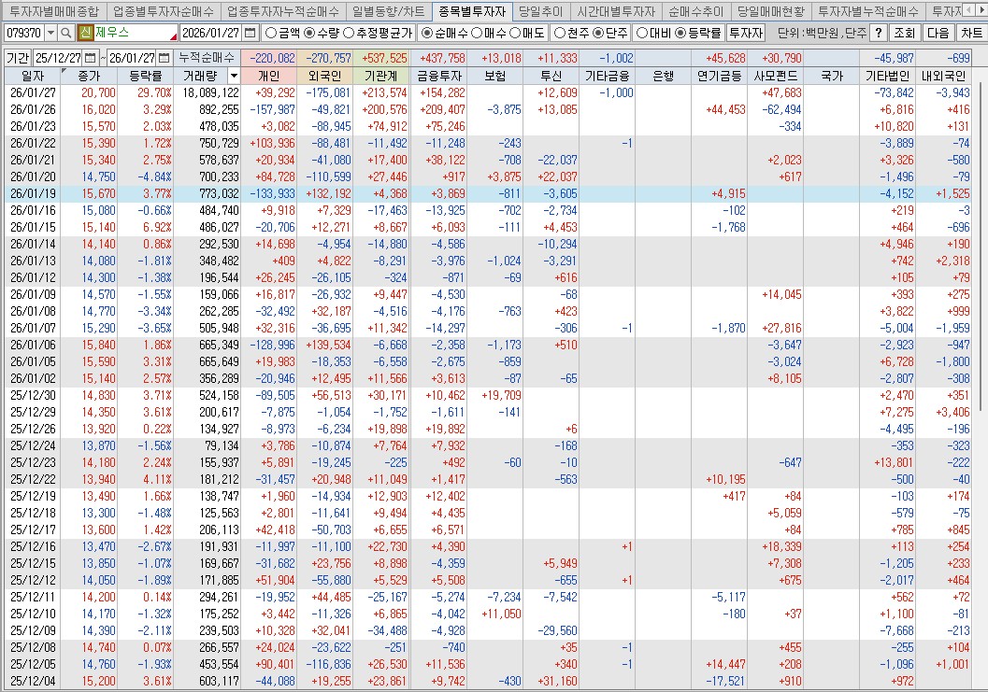Image resolution: width=988 pixels, height=692 pixels.
Task: Click the 투자자 button
Action: [x=746, y=33]
